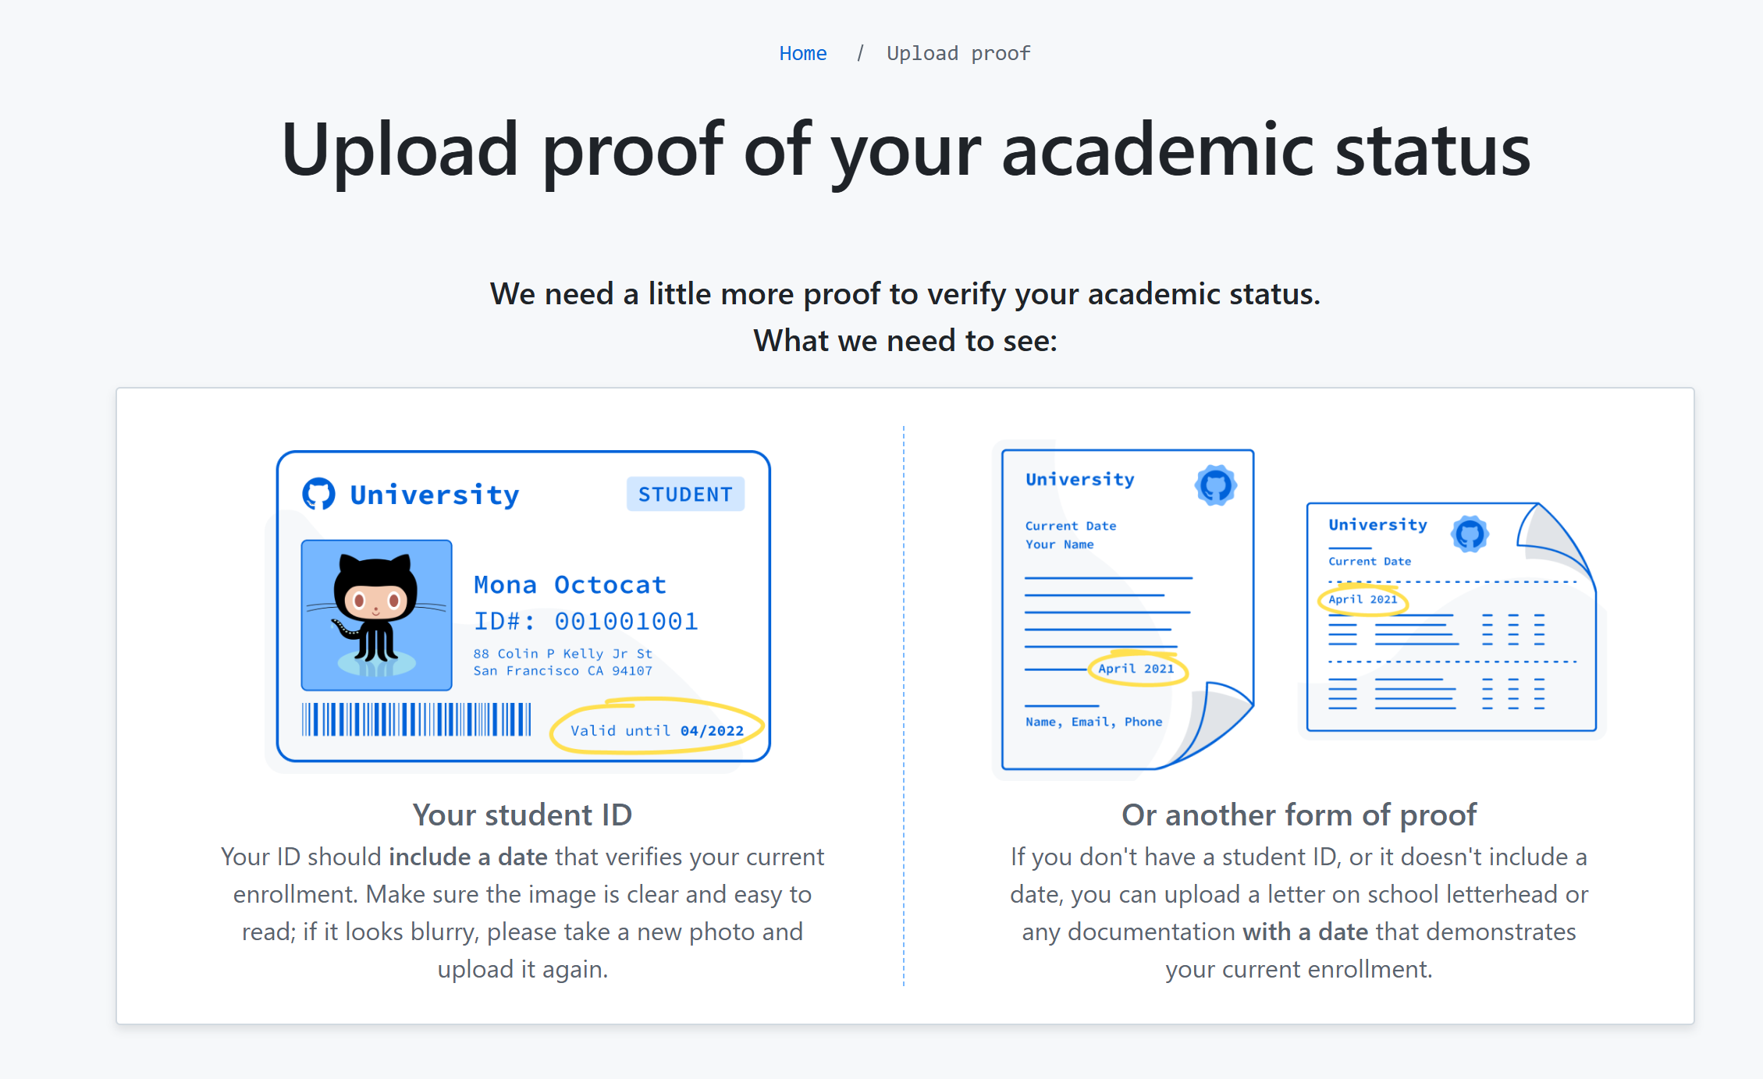The height and width of the screenshot is (1079, 1763).
Task: Click the barcode on the student ID card
Action: tap(416, 719)
